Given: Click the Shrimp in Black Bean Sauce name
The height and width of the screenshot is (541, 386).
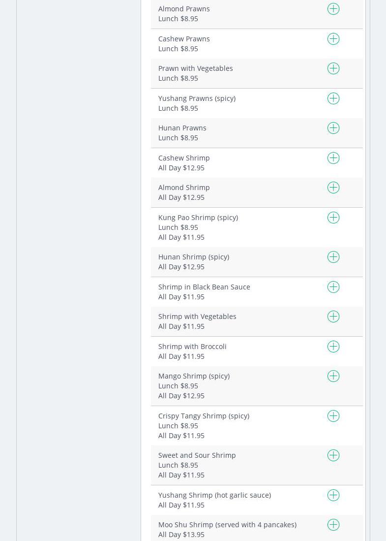Looking at the screenshot, I should (204, 287).
